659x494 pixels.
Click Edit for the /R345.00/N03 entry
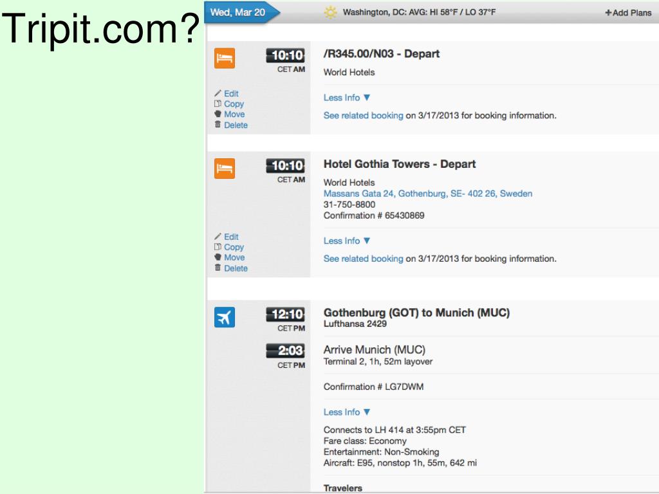coord(231,93)
